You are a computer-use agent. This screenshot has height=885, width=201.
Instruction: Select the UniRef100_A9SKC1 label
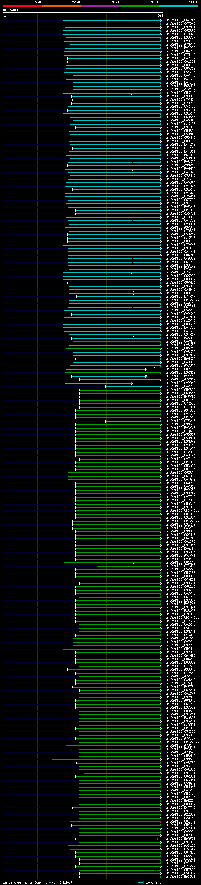click(180, 110)
